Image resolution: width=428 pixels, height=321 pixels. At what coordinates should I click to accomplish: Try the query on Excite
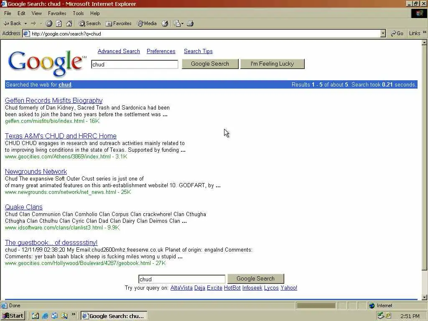pyautogui.click(x=214, y=288)
